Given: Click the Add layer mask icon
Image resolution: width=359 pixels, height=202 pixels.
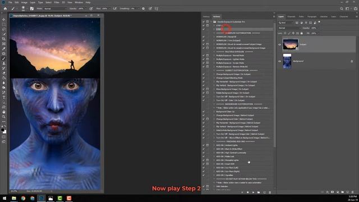Looking at the screenshot, I should coord(333,192).
